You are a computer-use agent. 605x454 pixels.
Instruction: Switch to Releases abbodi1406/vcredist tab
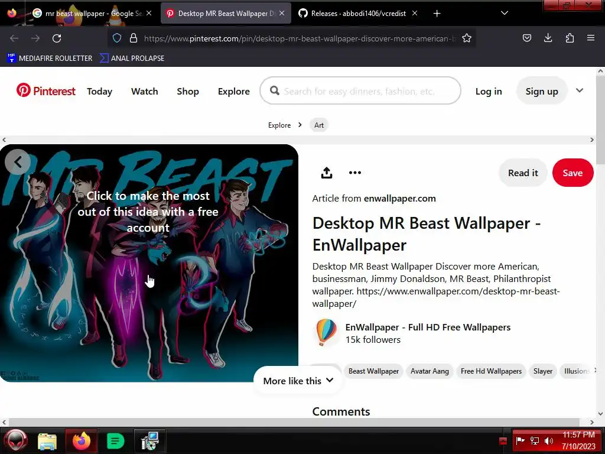click(x=358, y=14)
